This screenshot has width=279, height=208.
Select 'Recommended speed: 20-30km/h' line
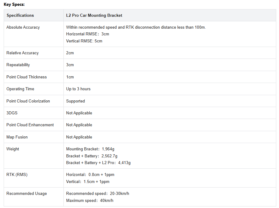coord(98,194)
